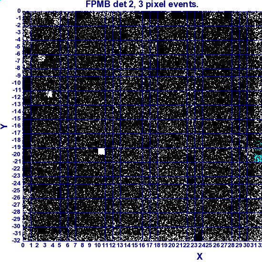Click the solid white pixel in column 10
The width and height of the screenshot is (262, 262).
coord(101,151)
